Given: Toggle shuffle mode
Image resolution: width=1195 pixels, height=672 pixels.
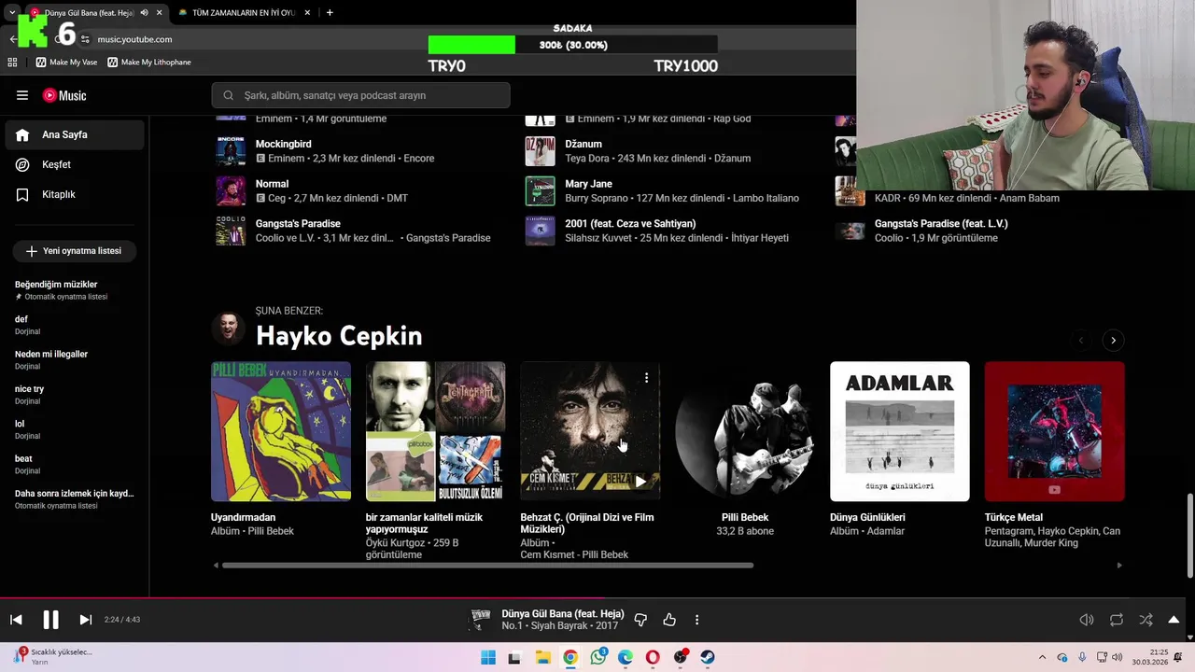Looking at the screenshot, I should click(1146, 620).
